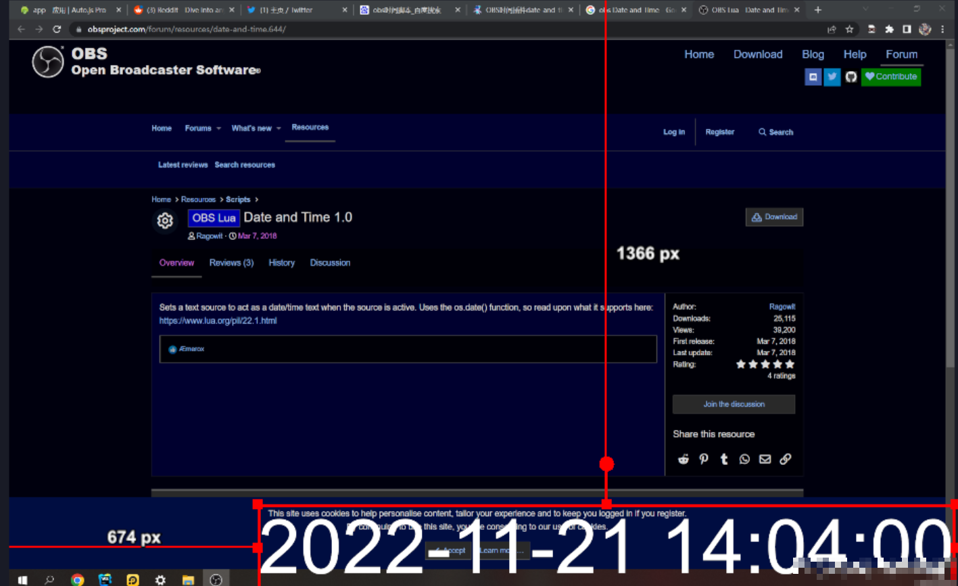This screenshot has height=586, width=958.
Task: Go to Forum in the top header
Action: pos(902,54)
